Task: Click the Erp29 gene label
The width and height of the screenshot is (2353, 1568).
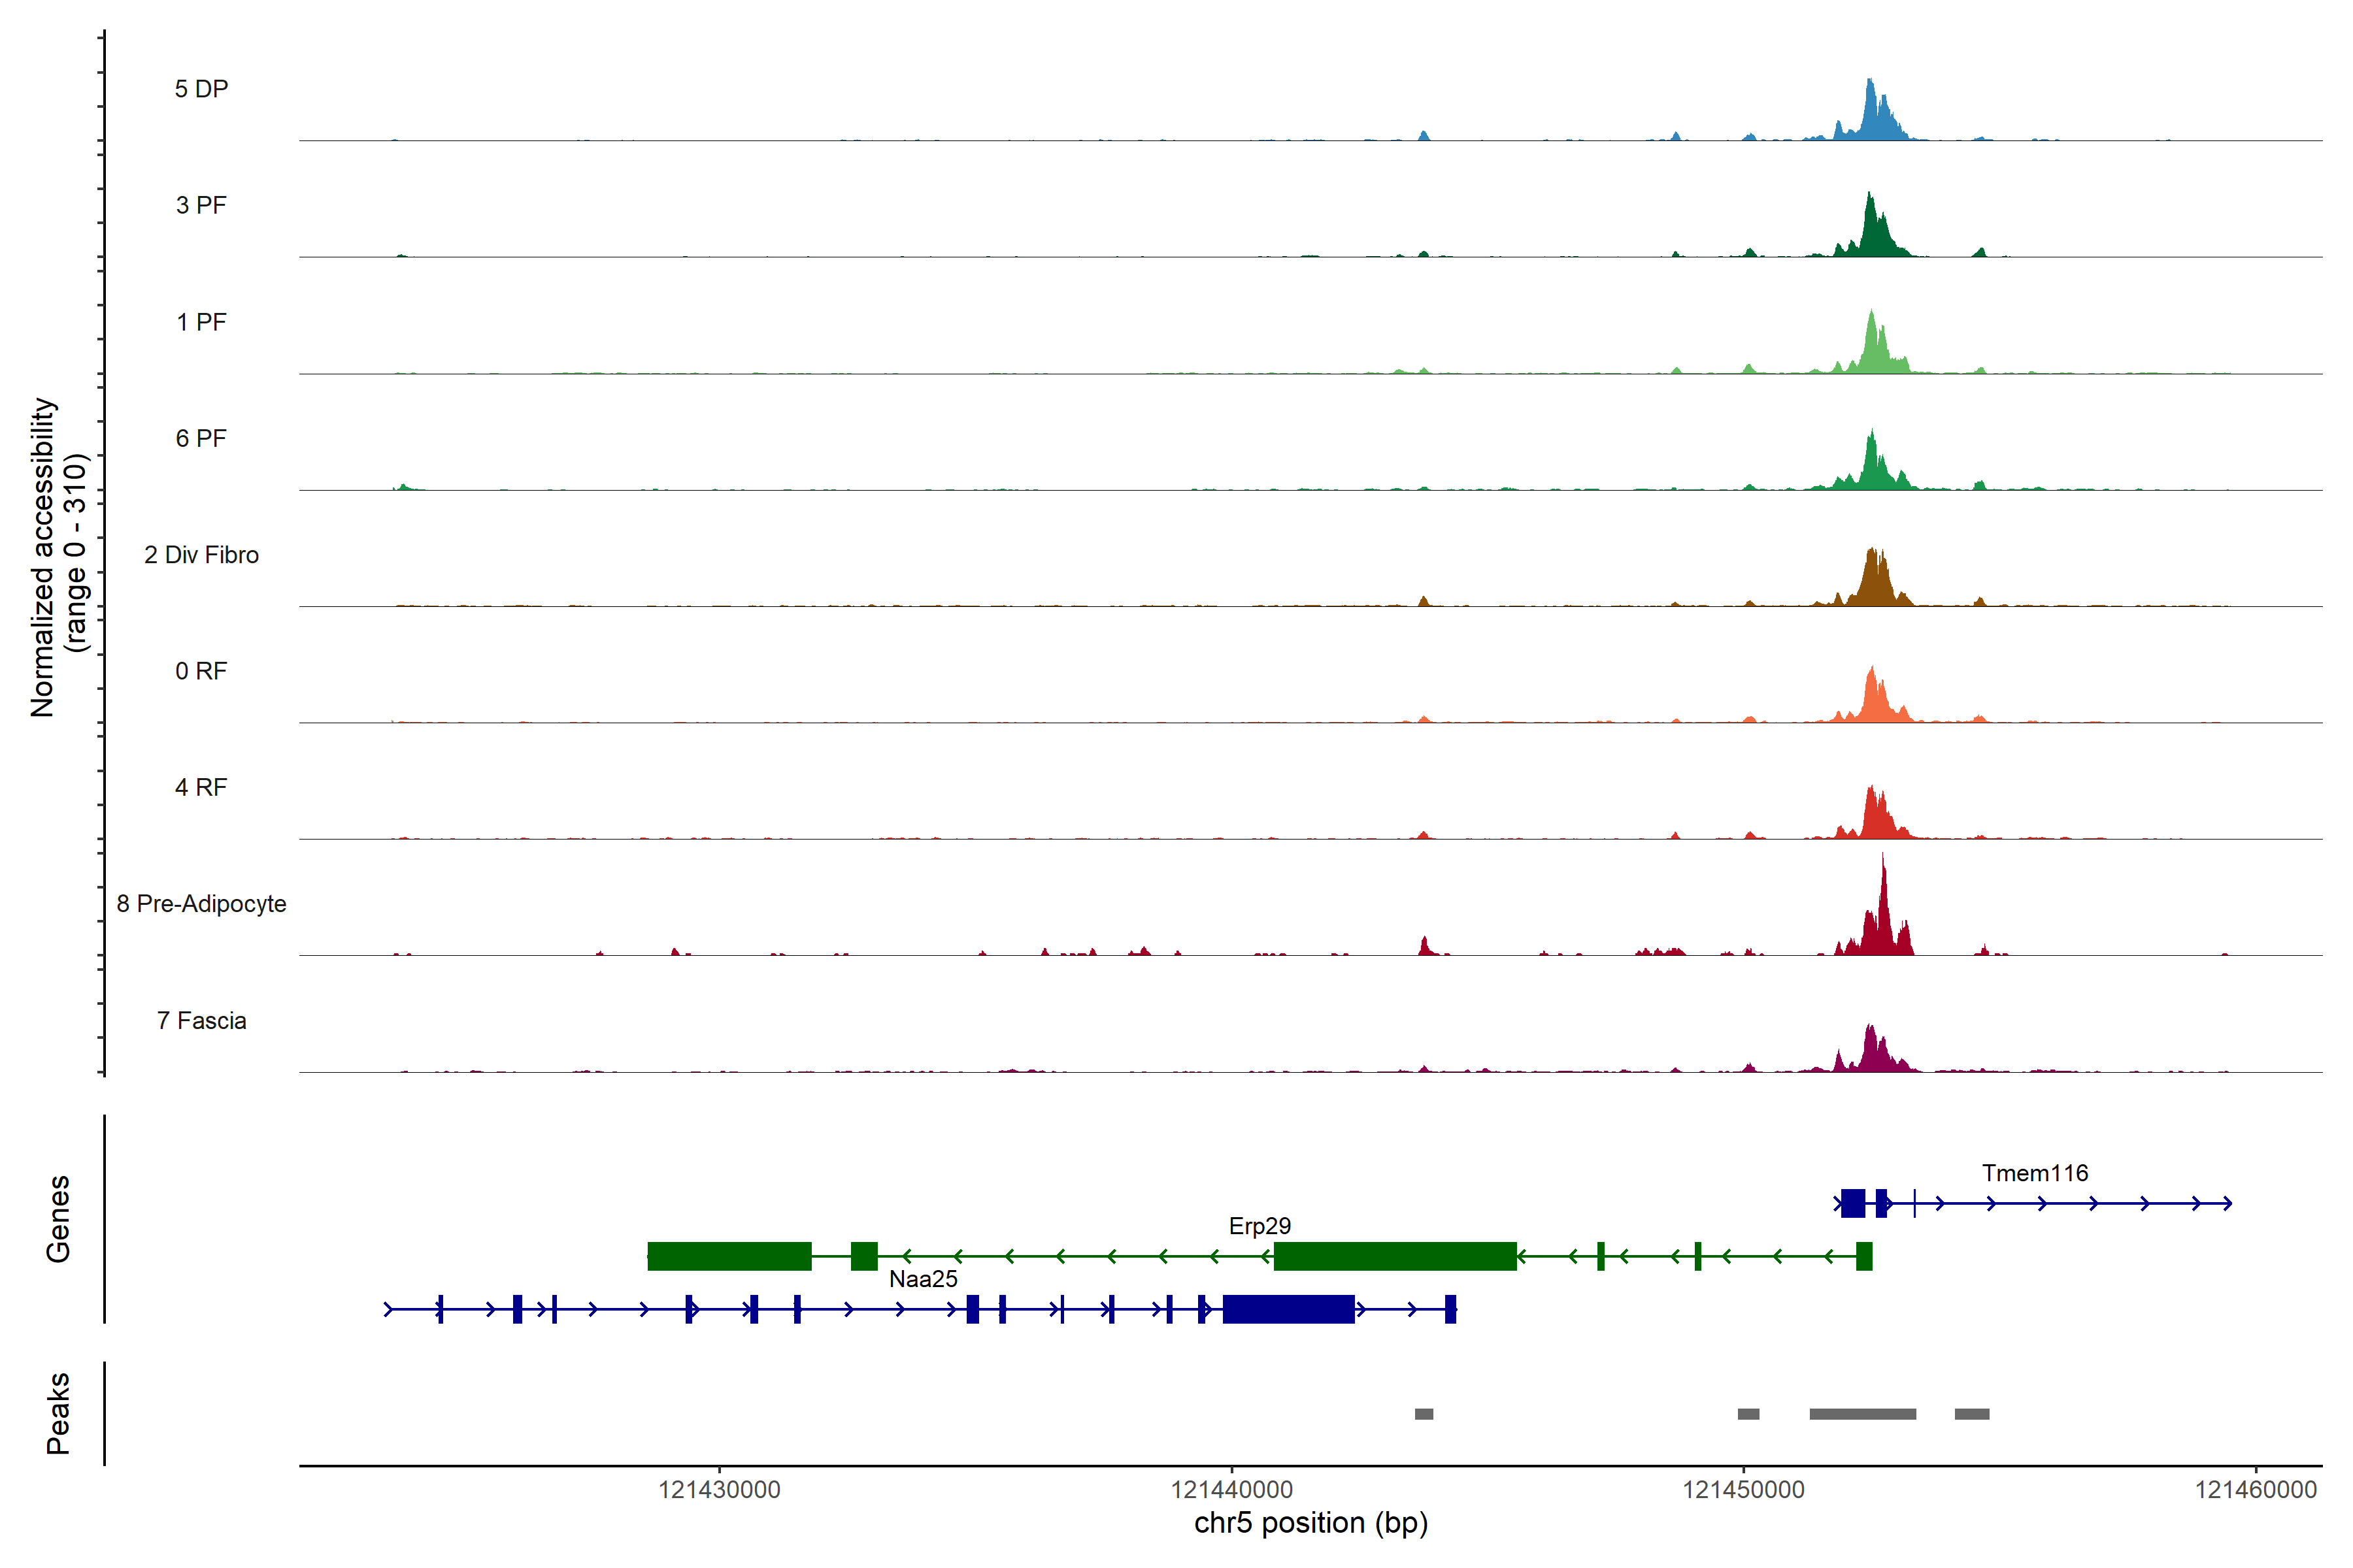Action: click(1260, 1226)
